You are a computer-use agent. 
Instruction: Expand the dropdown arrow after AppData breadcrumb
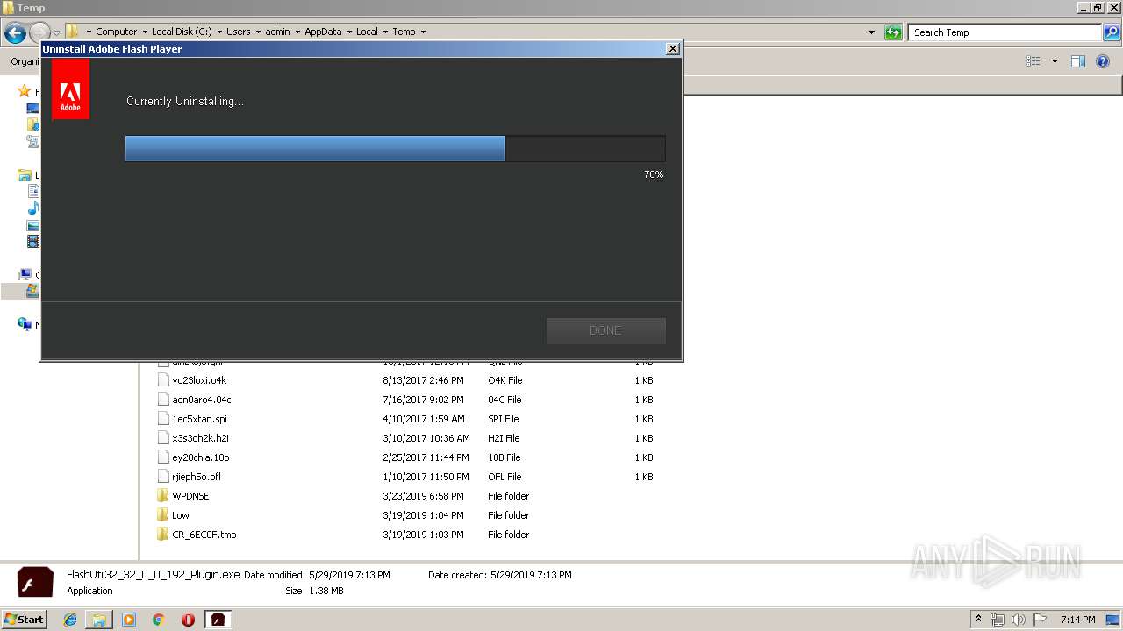(x=349, y=32)
